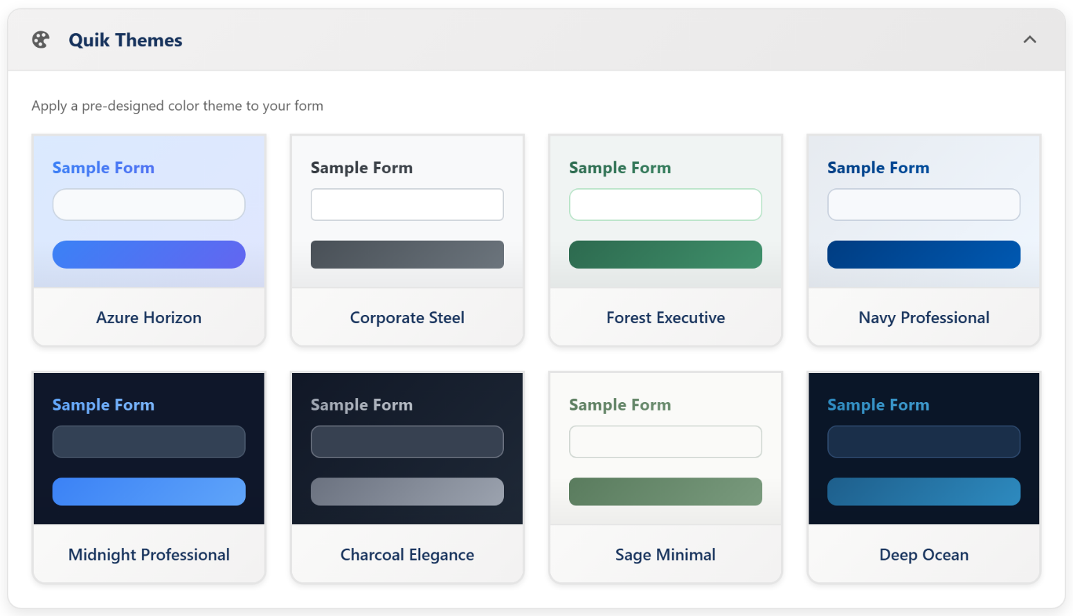Select the Forest Executive label

[665, 318]
